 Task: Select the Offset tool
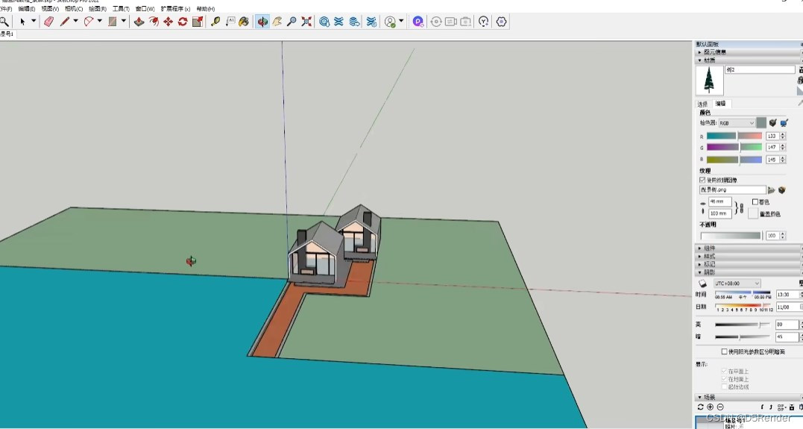(154, 22)
